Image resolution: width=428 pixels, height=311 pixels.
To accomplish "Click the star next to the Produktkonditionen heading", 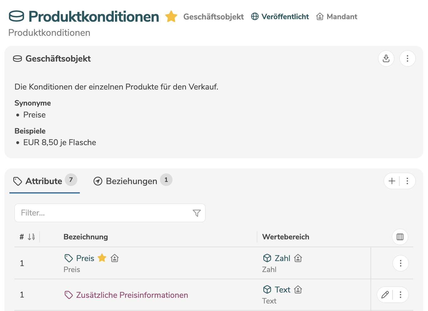I will pyautogui.click(x=171, y=16).
